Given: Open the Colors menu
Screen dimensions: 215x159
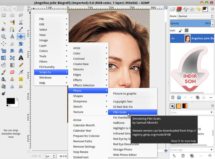Looking at the screenshot, I should point(51,51).
